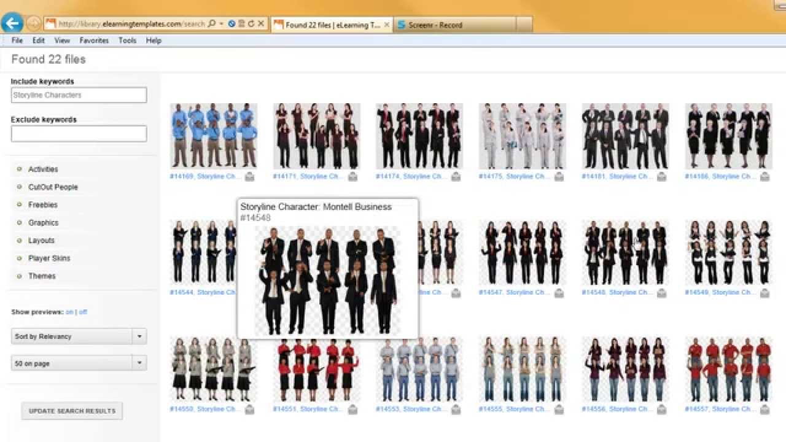The width and height of the screenshot is (786, 442).
Task: Open the Sort by Relevancy dropdown
Action: (79, 336)
